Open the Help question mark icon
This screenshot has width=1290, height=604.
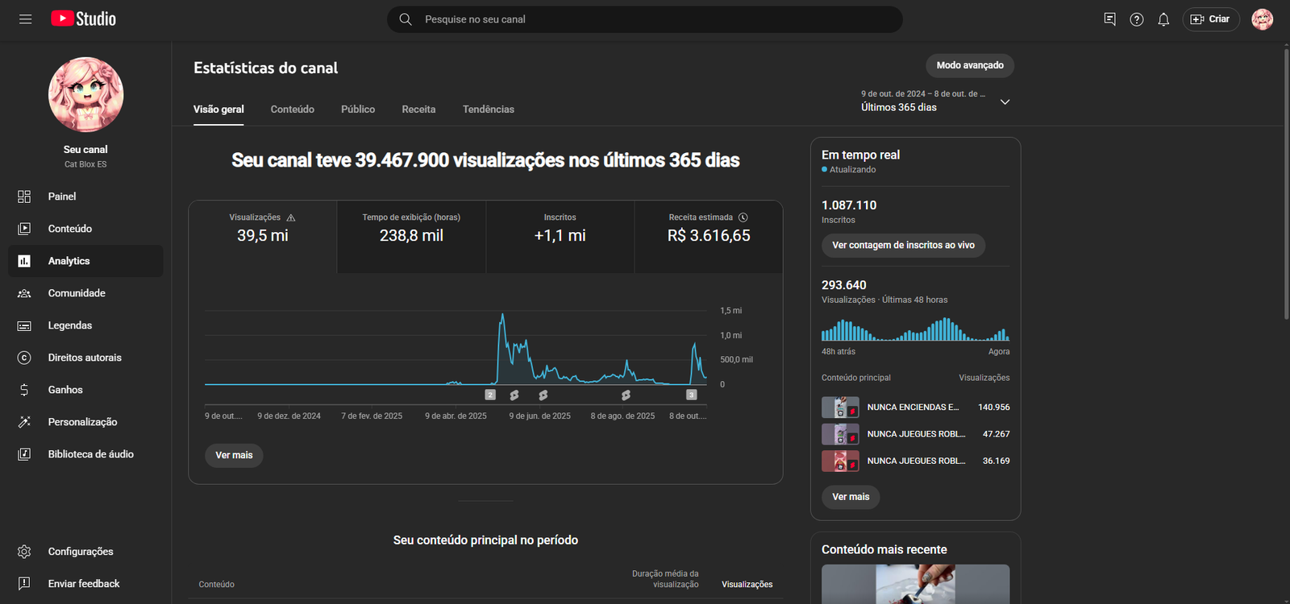tap(1137, 19)
